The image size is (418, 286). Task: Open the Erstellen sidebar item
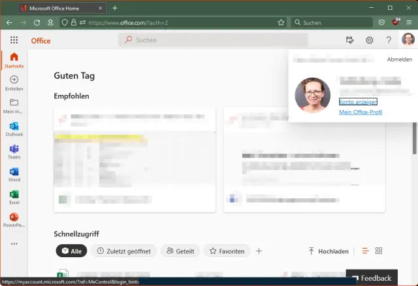point(14,83)
